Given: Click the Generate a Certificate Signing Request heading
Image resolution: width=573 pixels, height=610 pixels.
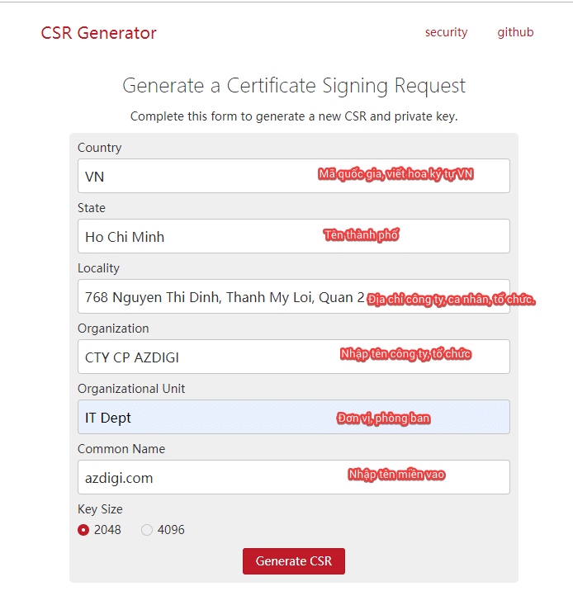Looking at the screenshot, I should pos(294,85).
